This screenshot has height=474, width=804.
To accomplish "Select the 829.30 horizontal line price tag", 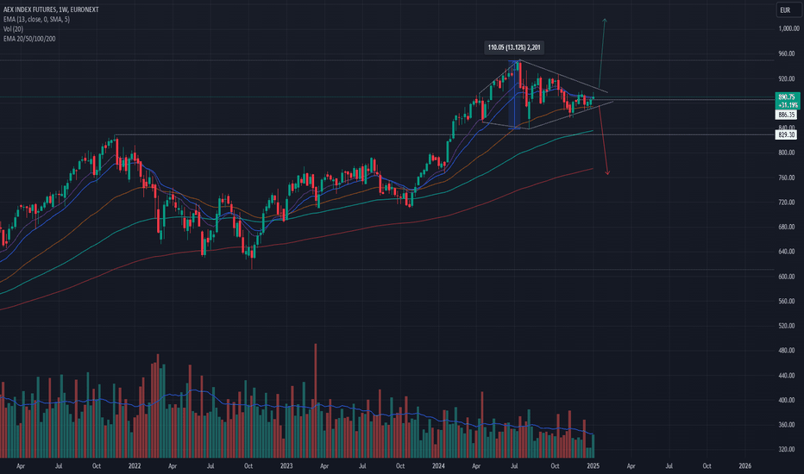I will pyautogui.click(x=786, y=134).
